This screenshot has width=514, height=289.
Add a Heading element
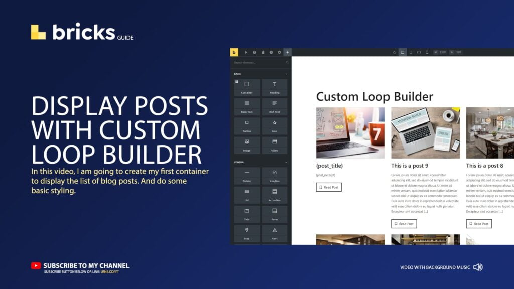[275, 87]
